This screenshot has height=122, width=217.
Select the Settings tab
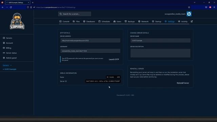click(x=170, y=21)
